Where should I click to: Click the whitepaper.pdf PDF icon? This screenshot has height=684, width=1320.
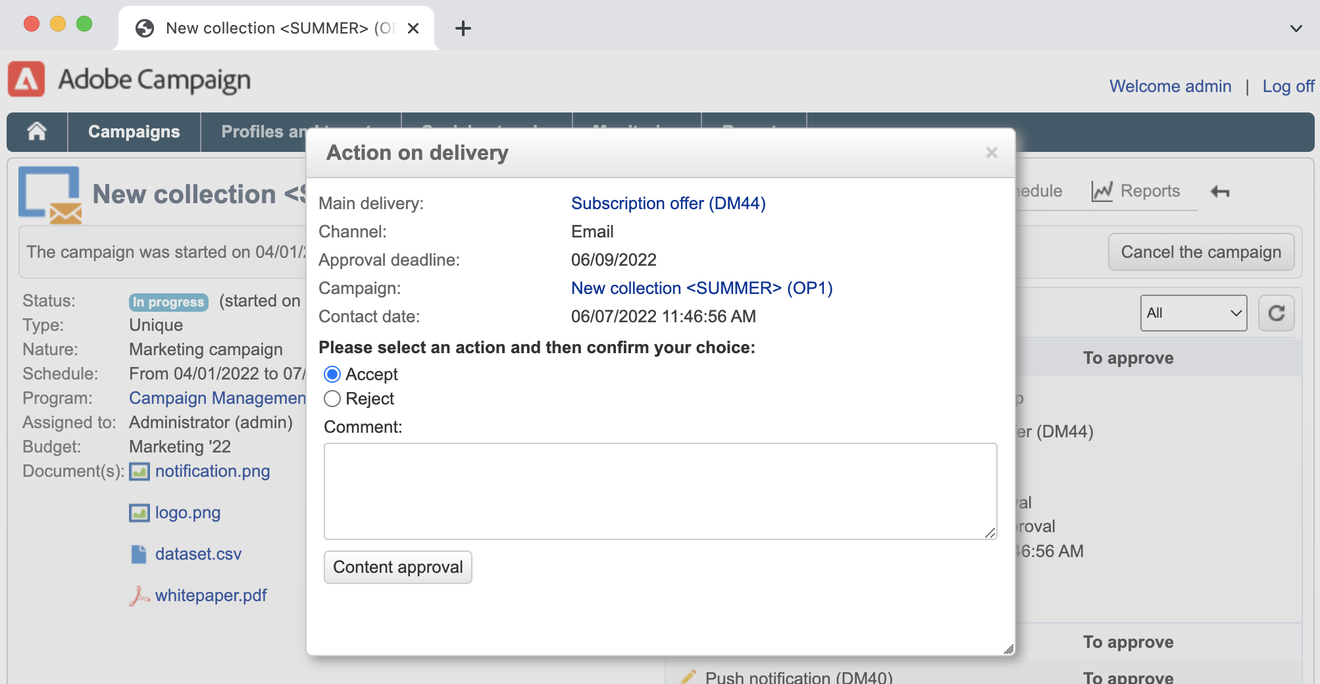(x=139, y=596)
